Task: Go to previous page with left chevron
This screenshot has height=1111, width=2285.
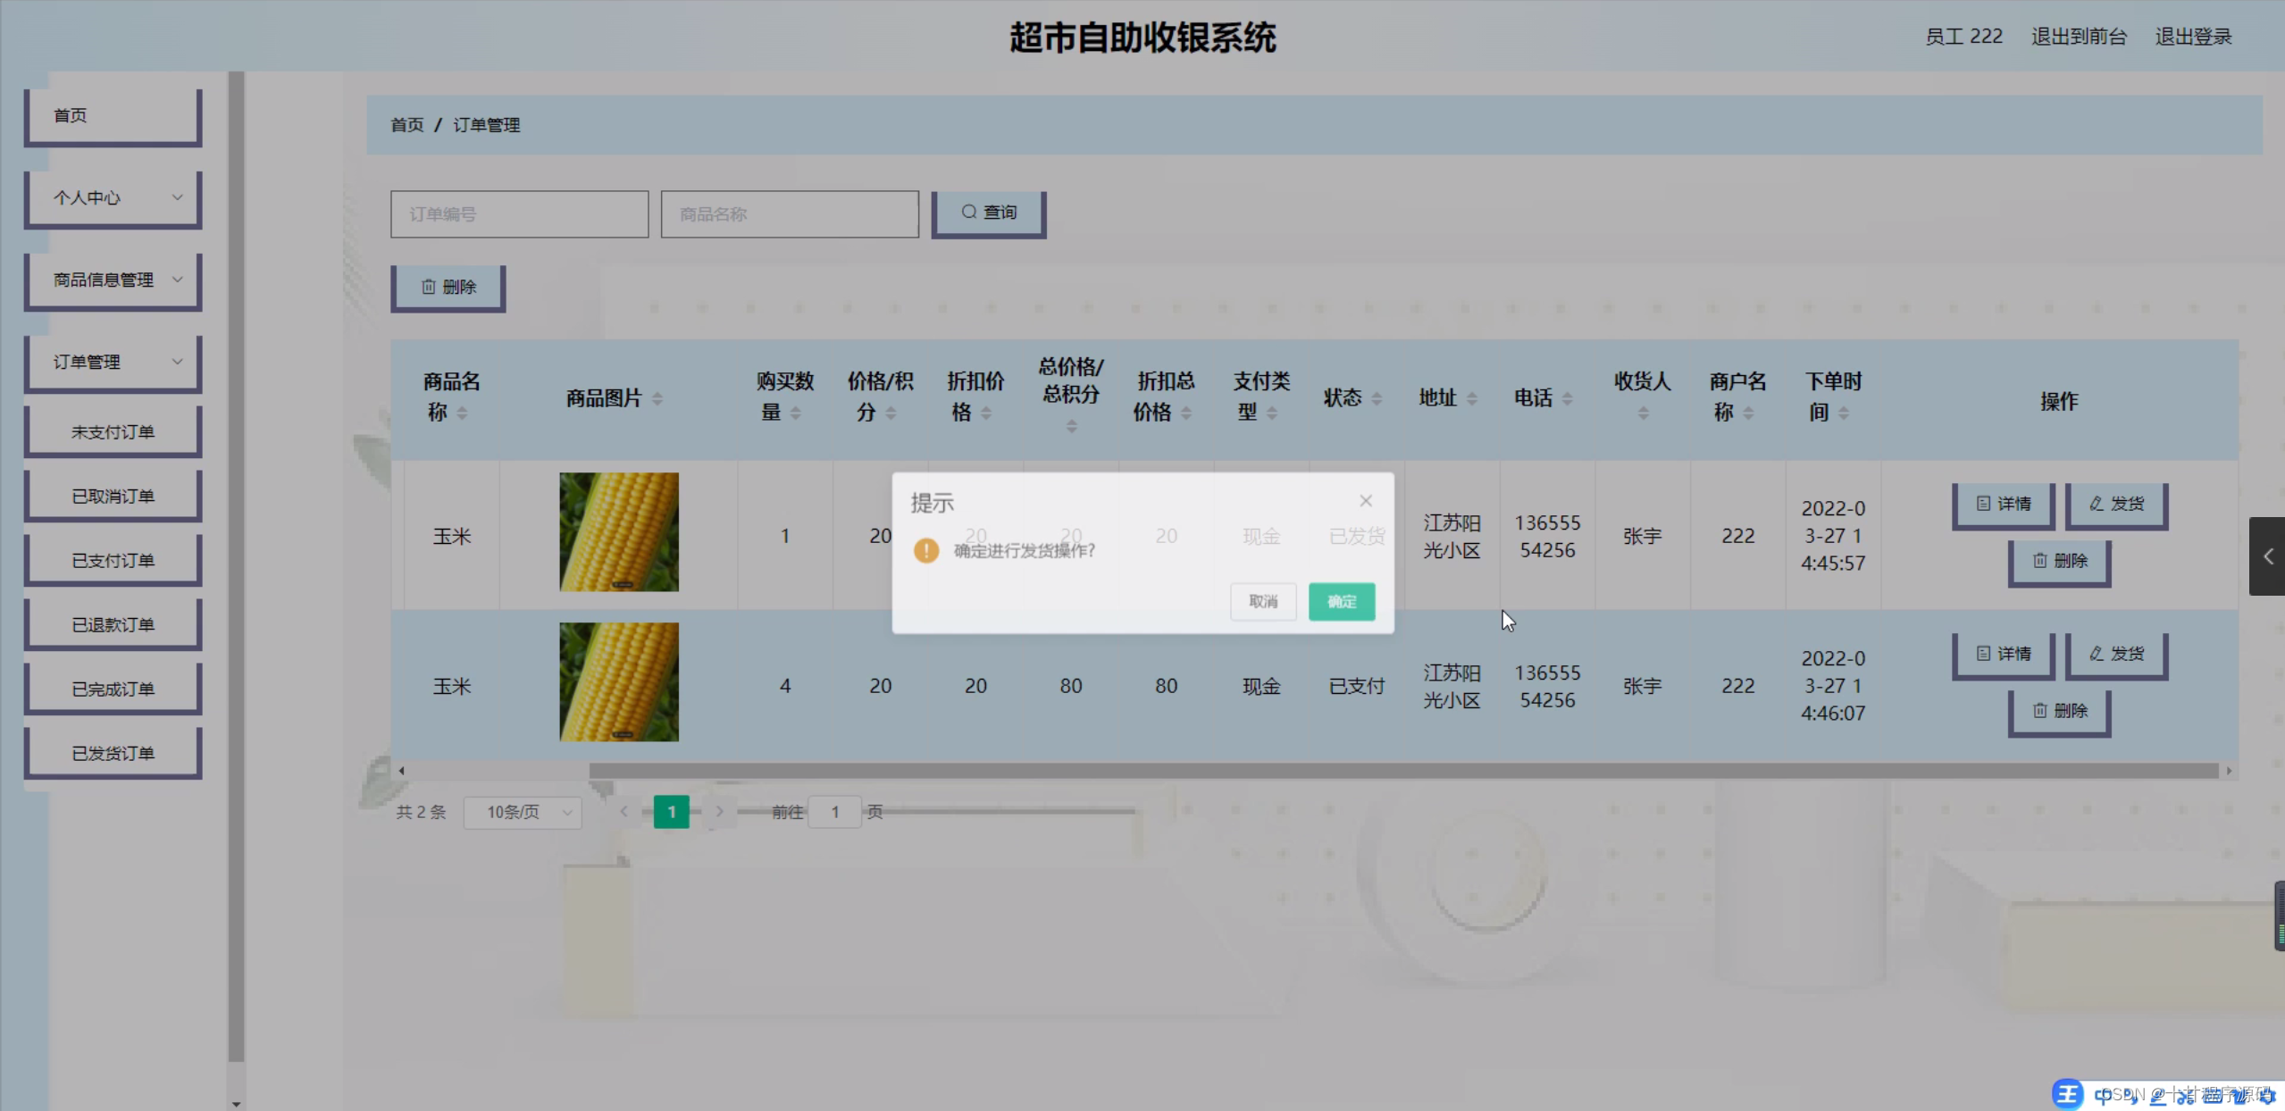Action: pos(624,812)
